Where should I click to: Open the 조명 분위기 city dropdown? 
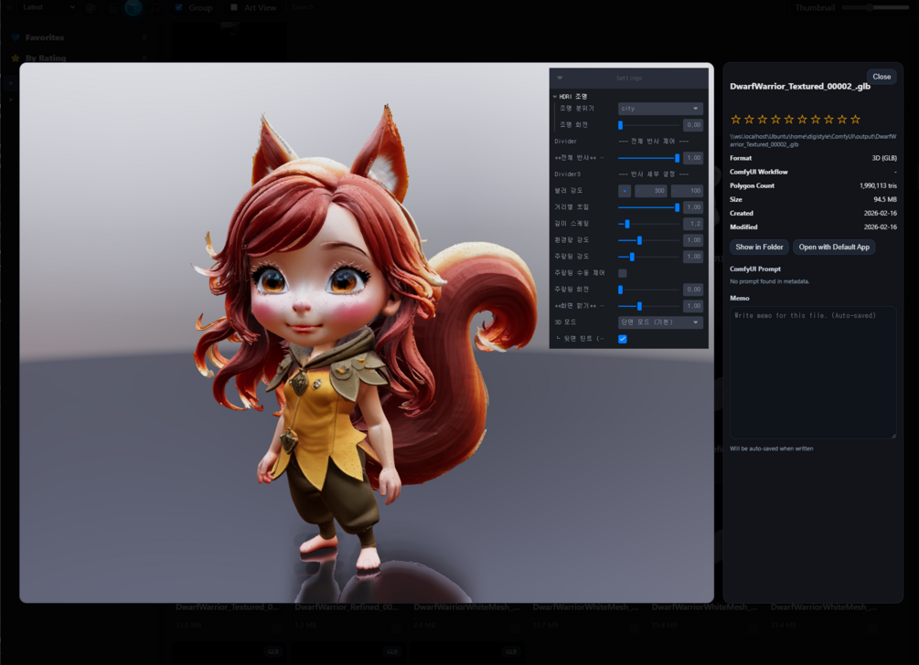pyautogui.click(x=660, y=109)
